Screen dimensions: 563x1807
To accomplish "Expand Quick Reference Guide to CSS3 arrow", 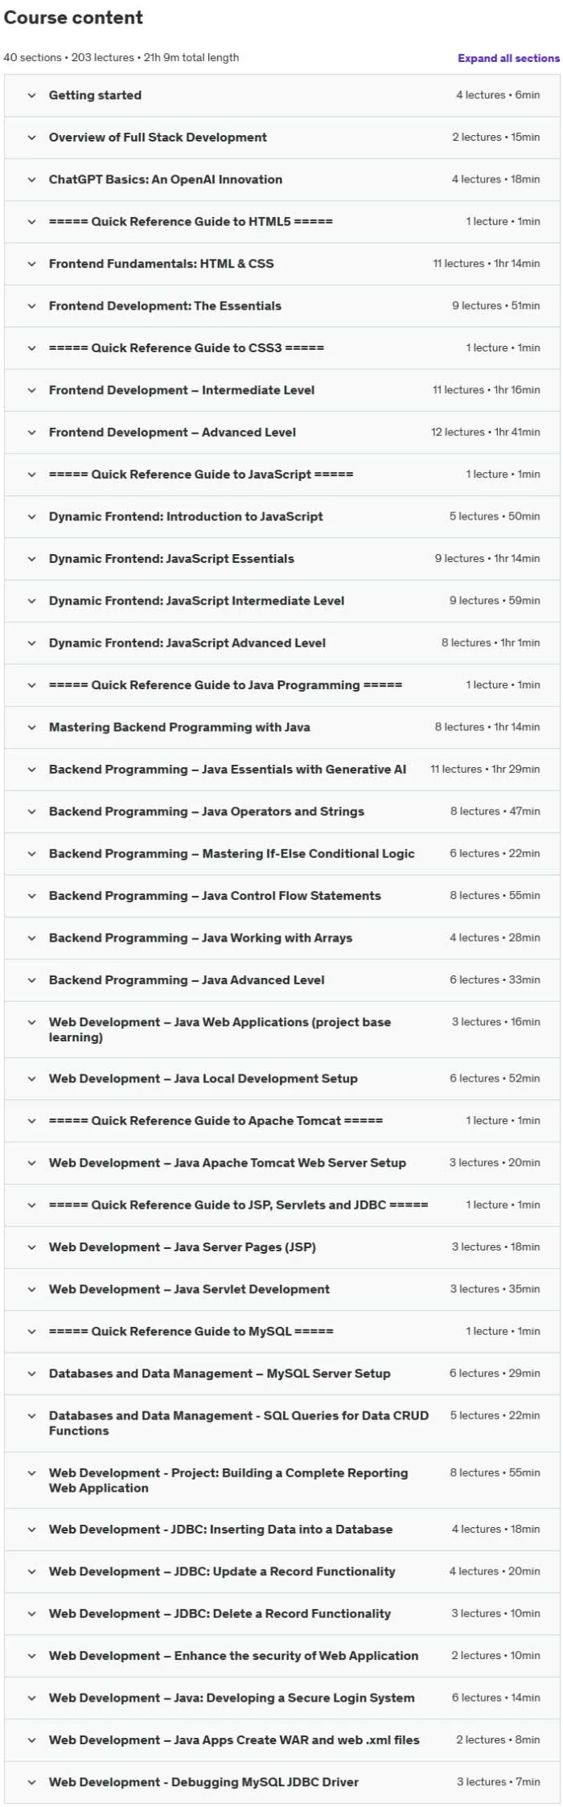I will tap(31, 348).
